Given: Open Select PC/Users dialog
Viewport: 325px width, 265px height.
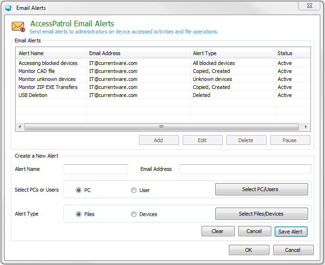Looking at the screenshot, I should (x=261, y=189).
